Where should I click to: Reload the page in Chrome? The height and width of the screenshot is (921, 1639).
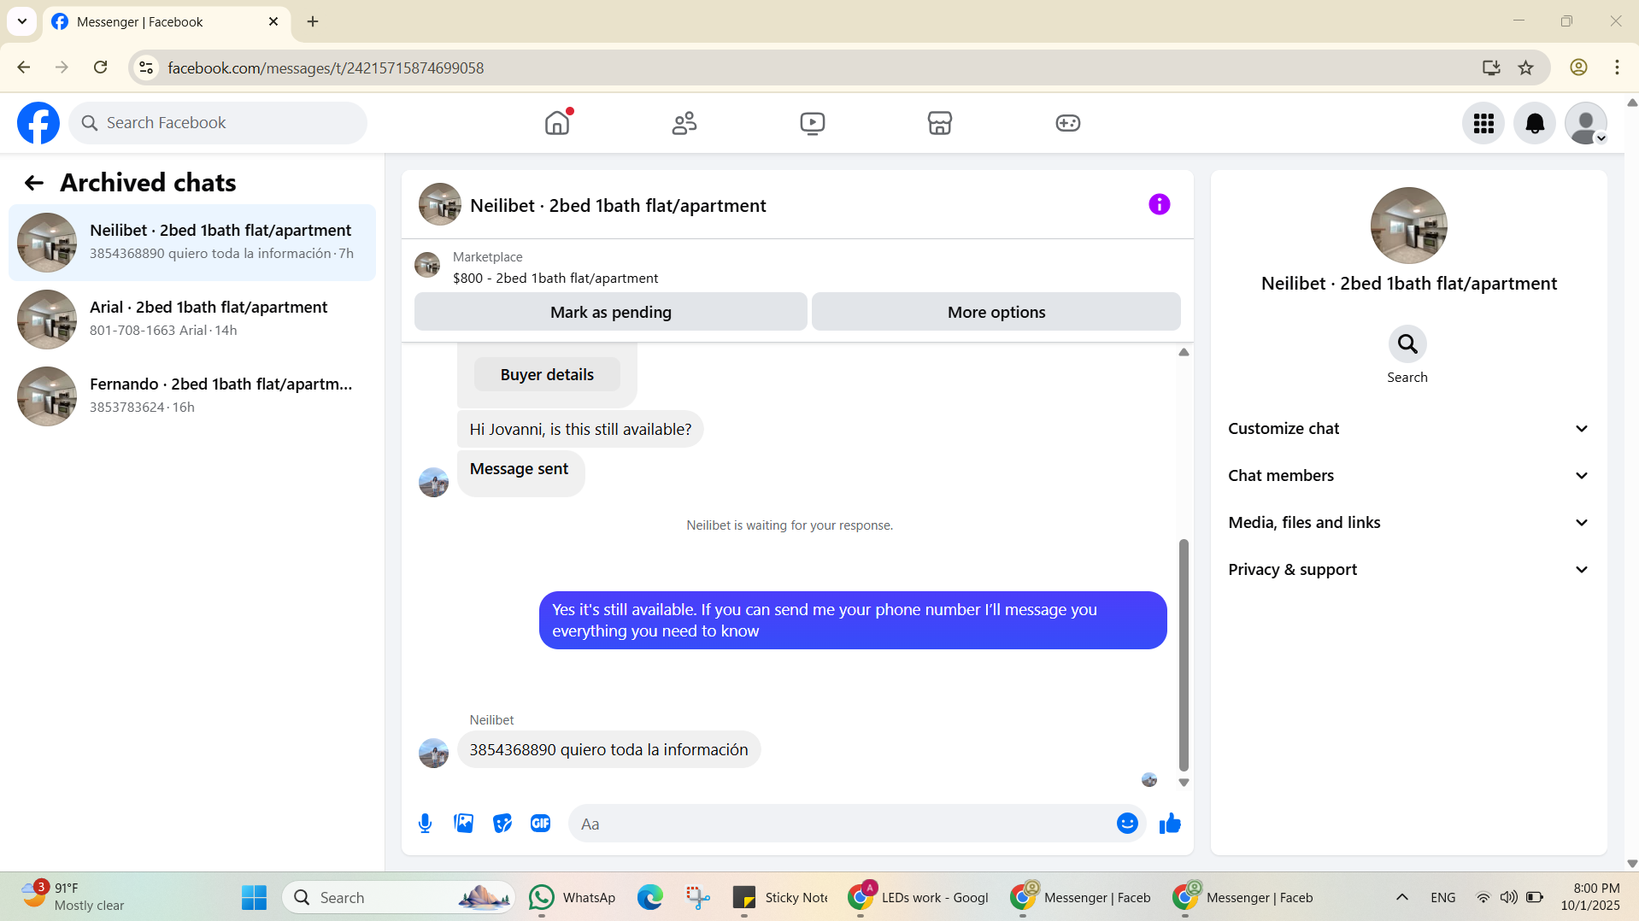(101, 67)
